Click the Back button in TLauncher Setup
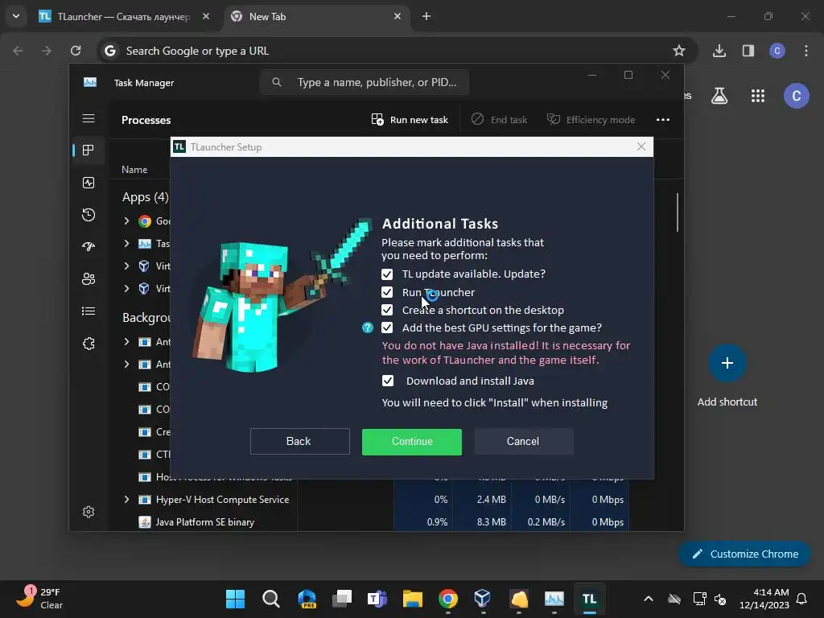 299,442
